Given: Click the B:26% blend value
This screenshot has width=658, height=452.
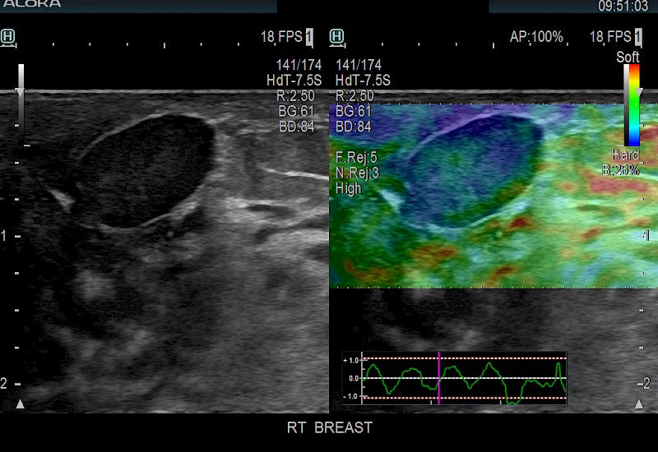Looking at the screenshot, I should [621, 170].
